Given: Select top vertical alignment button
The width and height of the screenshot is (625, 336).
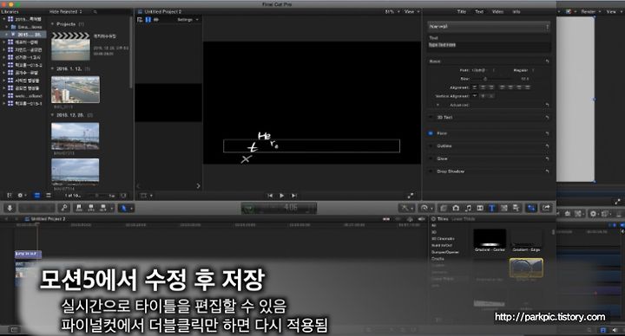Looking at the screenshot, I should point(475,96).
